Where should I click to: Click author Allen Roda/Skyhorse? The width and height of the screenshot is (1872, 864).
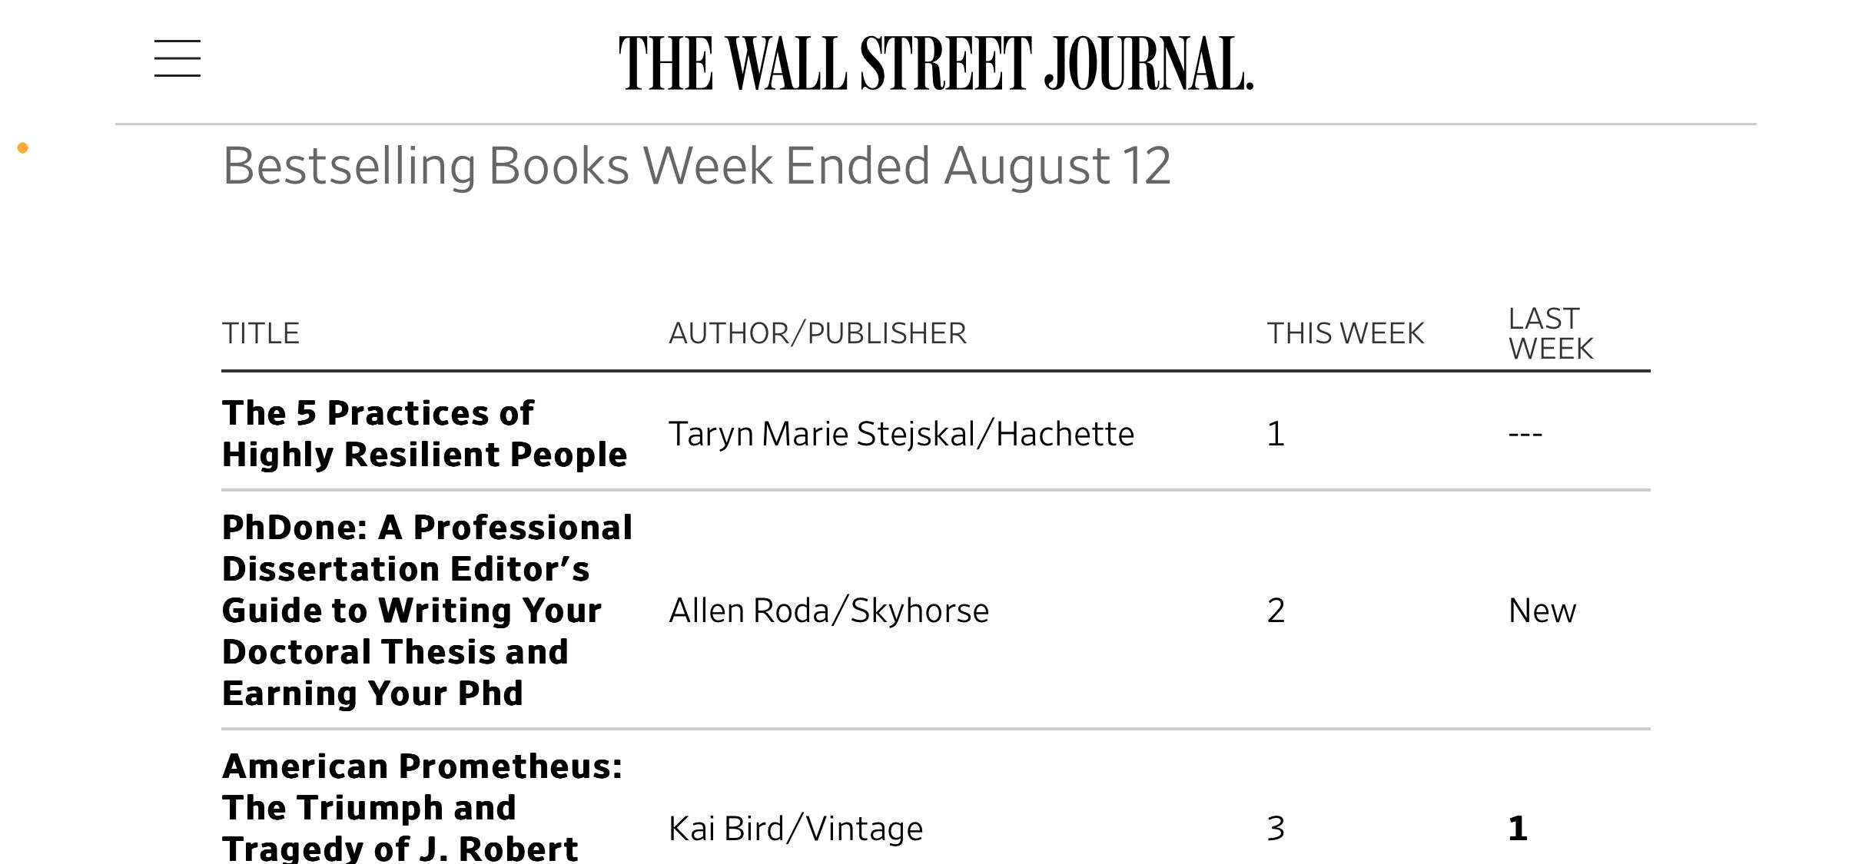[829, 611]
